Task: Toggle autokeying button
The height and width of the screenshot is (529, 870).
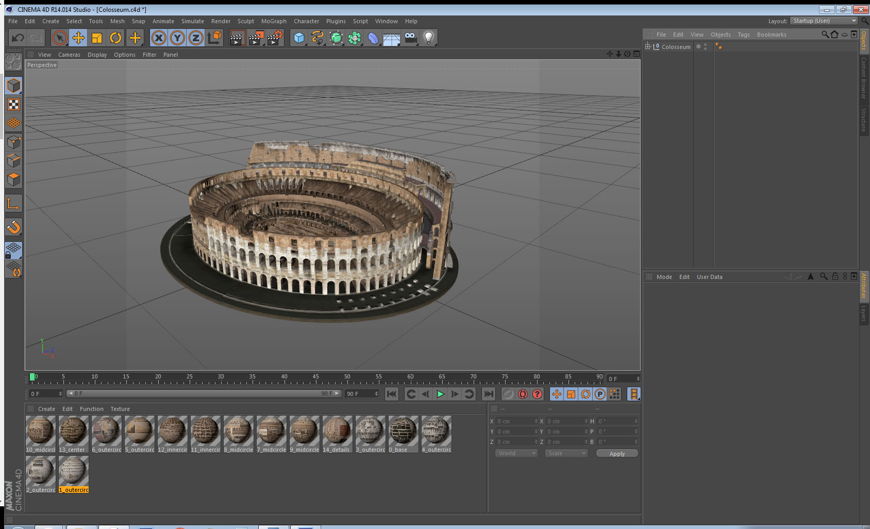Action: click(523, 394)
